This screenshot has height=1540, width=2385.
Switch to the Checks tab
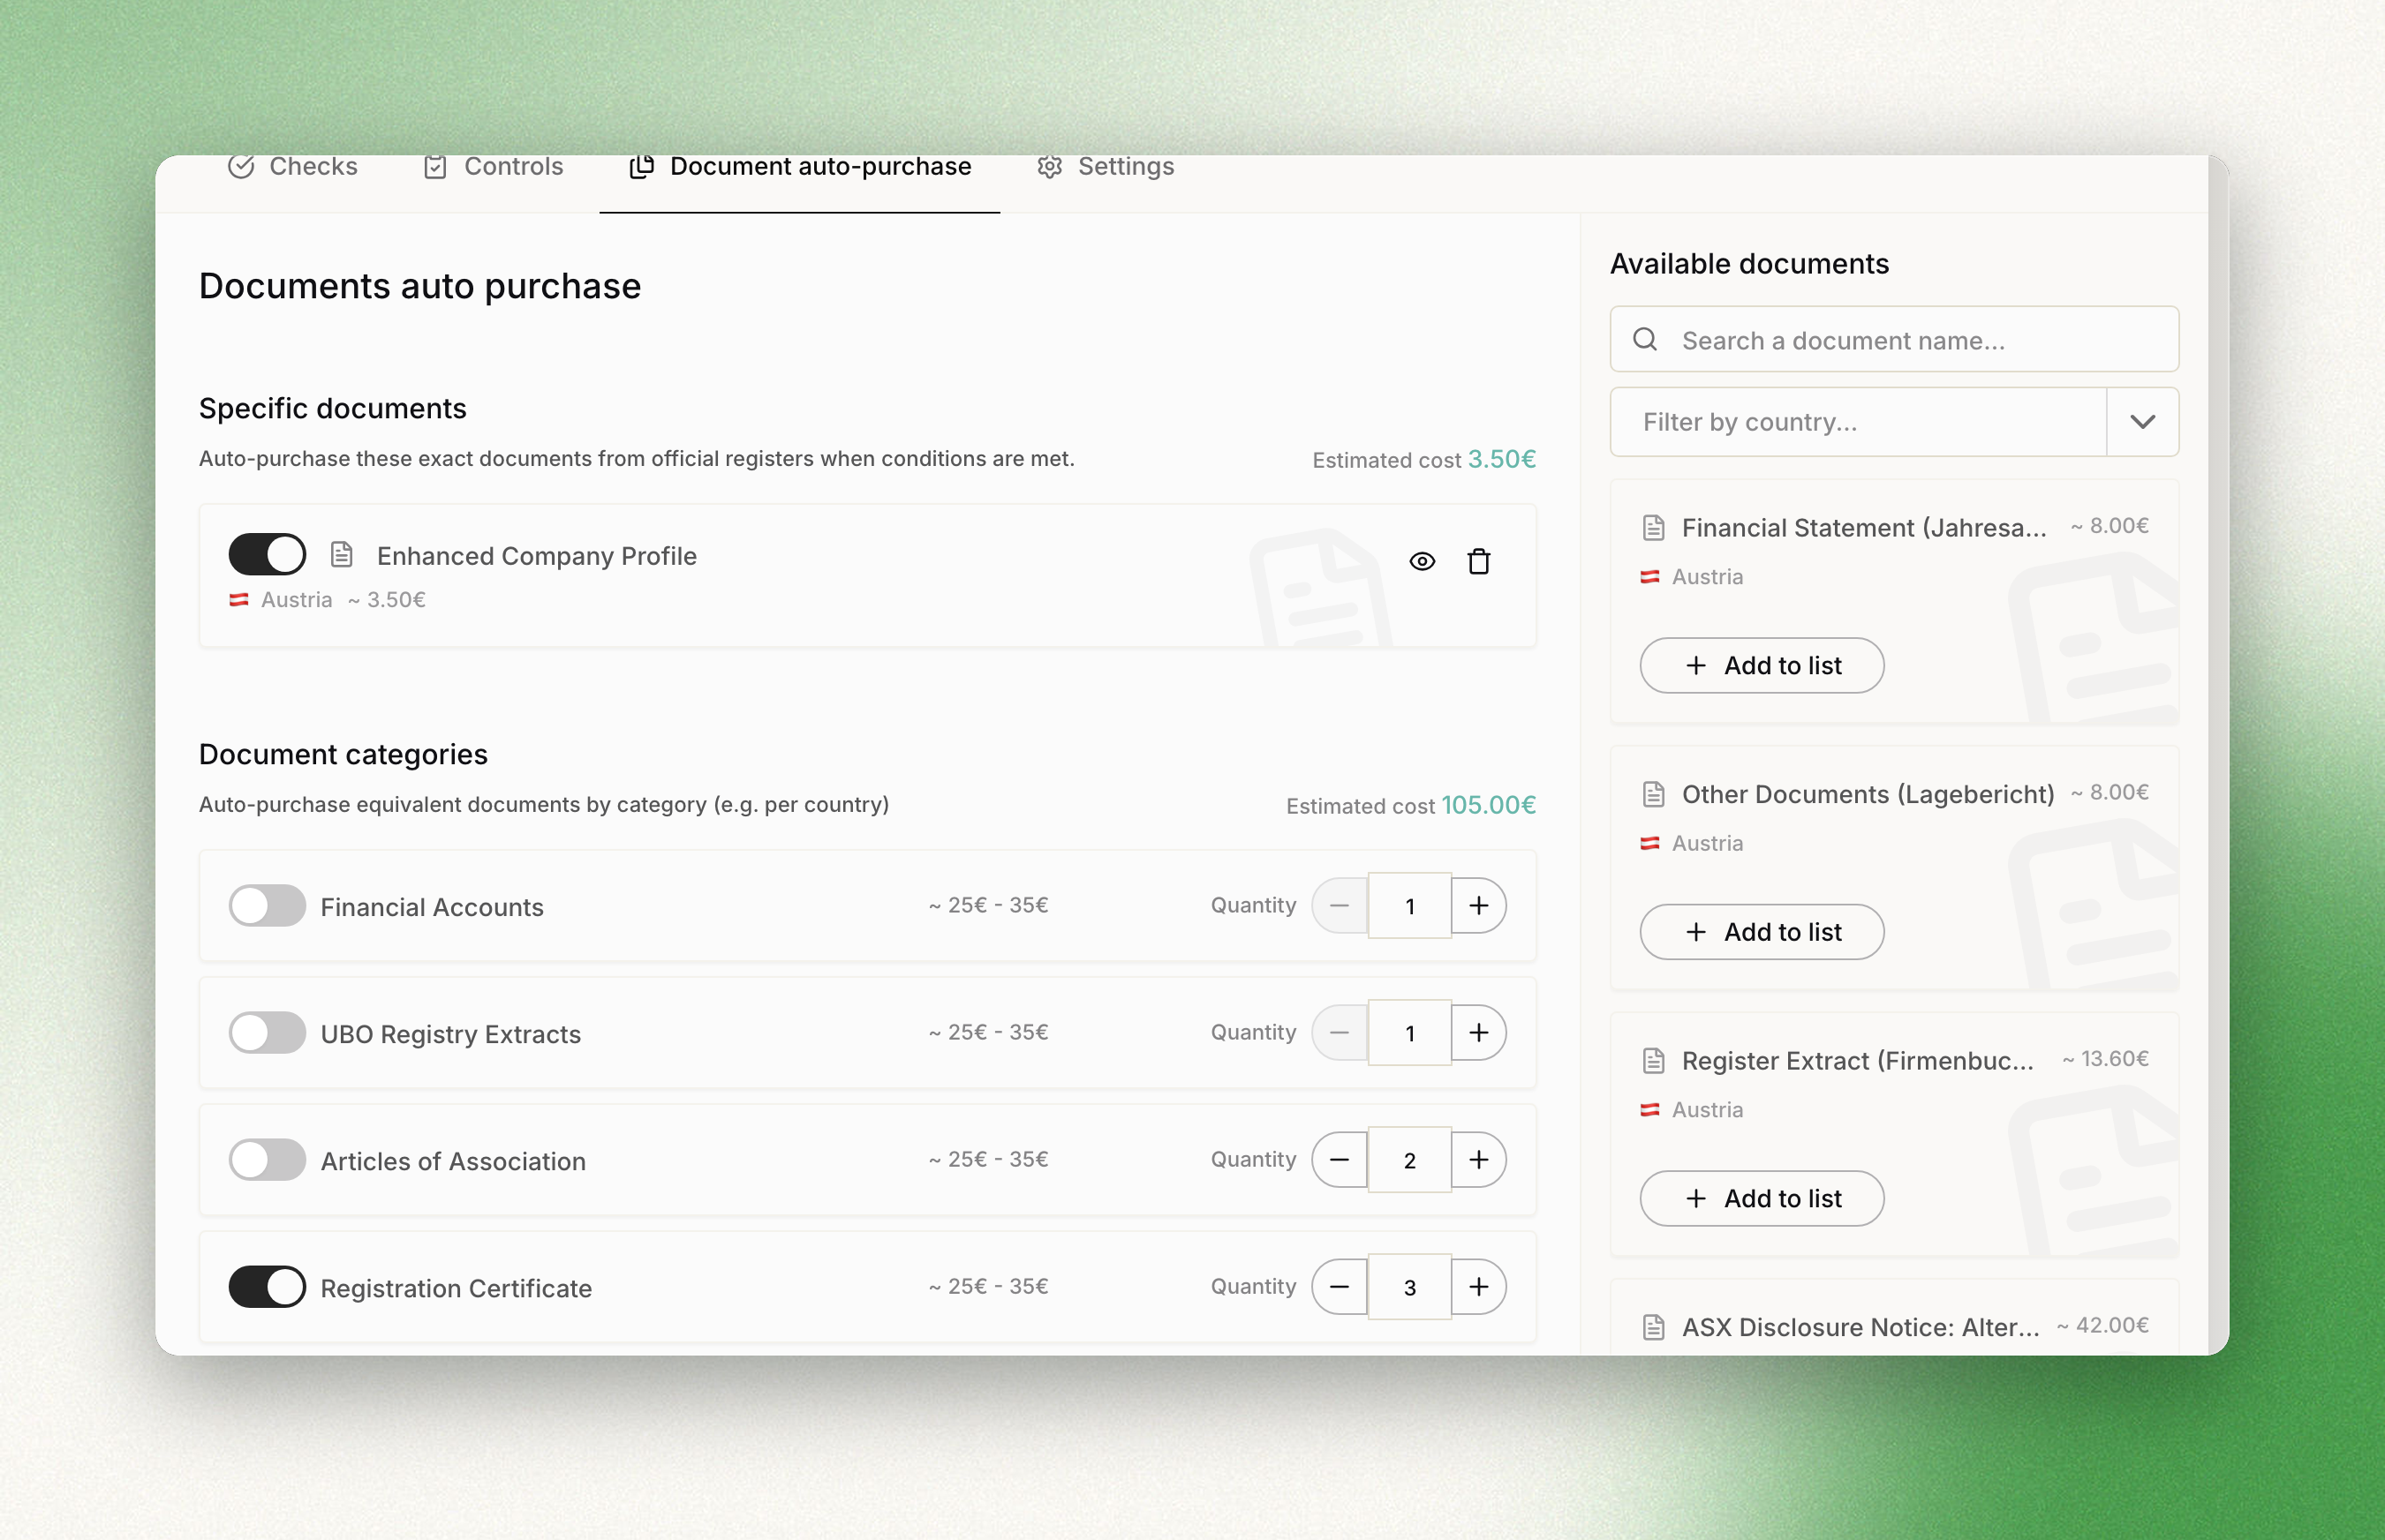pyautogui.click(x=292, y=167)
